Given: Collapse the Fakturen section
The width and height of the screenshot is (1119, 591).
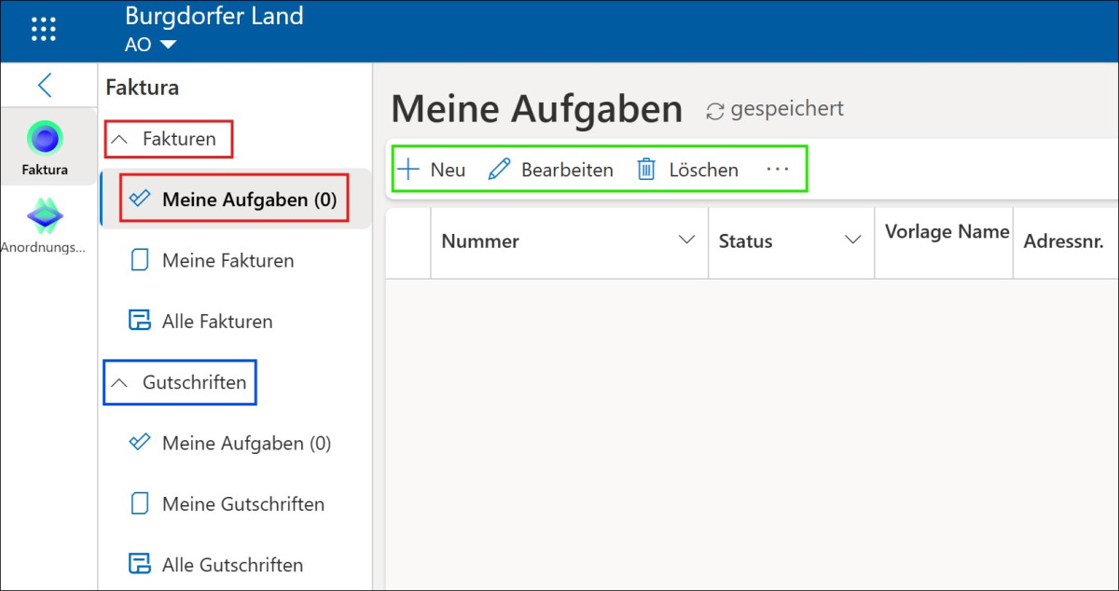Looking at the screenshot, I should click(x=119, y=140).
